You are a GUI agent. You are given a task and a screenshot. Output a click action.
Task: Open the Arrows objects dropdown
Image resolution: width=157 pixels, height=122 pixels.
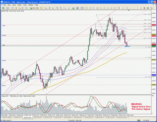[x=152, y=8]
